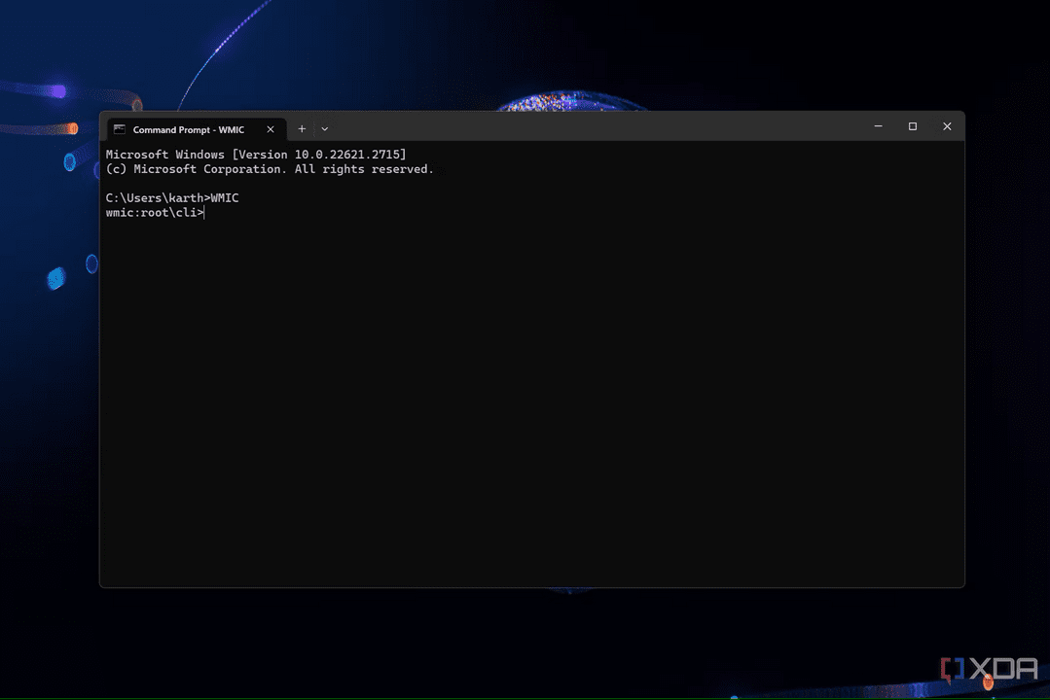
Task: Open a new terminal tab with plus
Action: (302, 128)
